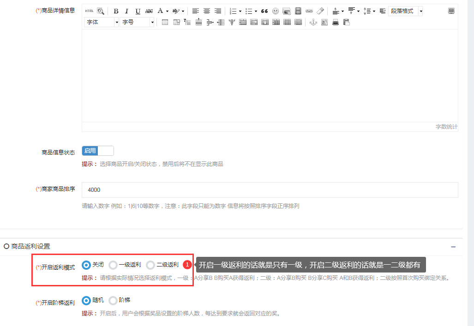Insert blockquote with quote icon
474x326 pixels.
(x=264, y=11)
